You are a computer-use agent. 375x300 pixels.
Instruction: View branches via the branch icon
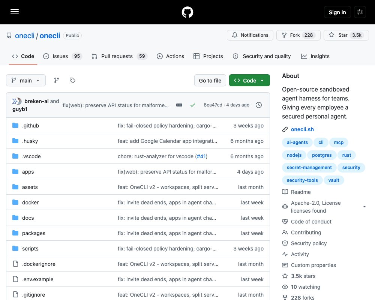(57, 80)
